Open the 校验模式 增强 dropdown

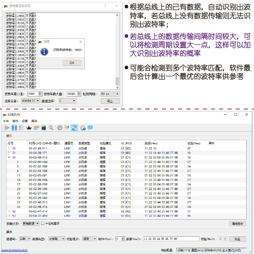tap(90, 239)
